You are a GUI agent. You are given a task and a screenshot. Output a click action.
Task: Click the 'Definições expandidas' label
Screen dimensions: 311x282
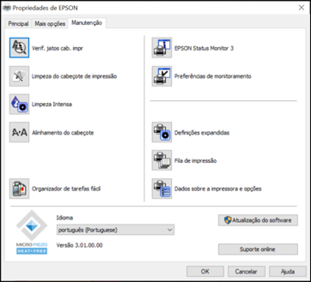(x=202, y=133)
